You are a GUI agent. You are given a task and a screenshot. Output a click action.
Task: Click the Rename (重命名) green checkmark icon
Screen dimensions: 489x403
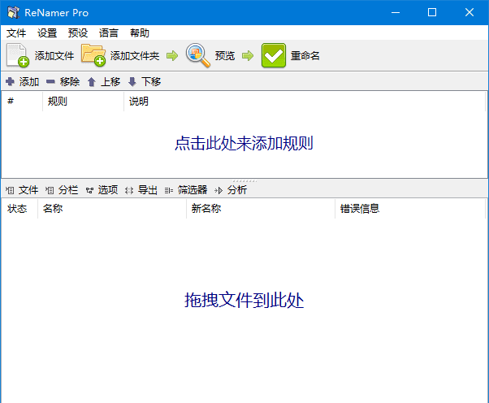point(274,55)
